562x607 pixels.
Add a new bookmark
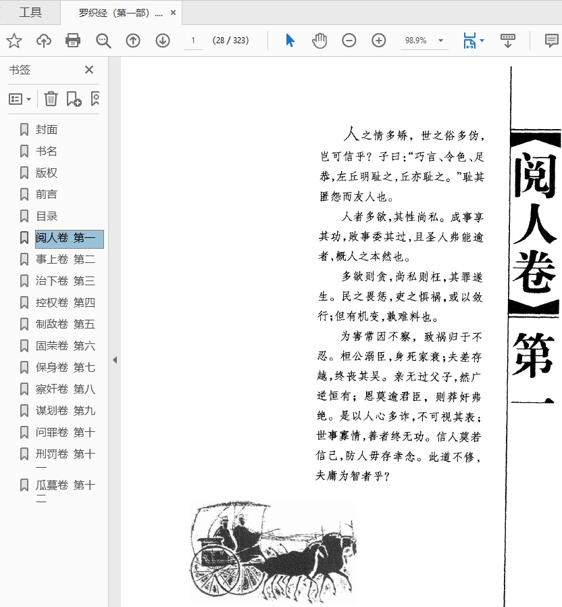[x=74, y=99]
